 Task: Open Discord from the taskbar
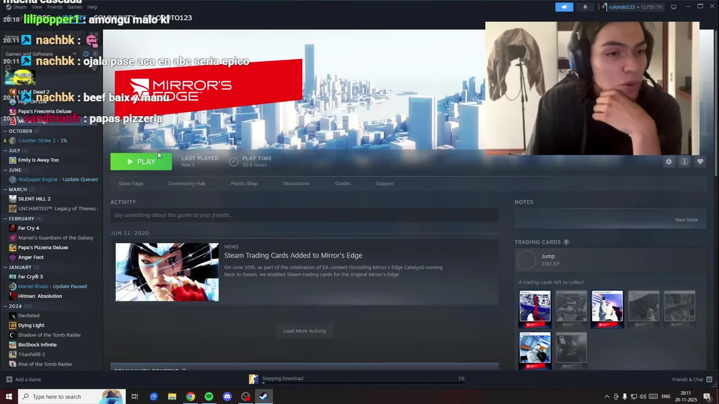point(227,397)
